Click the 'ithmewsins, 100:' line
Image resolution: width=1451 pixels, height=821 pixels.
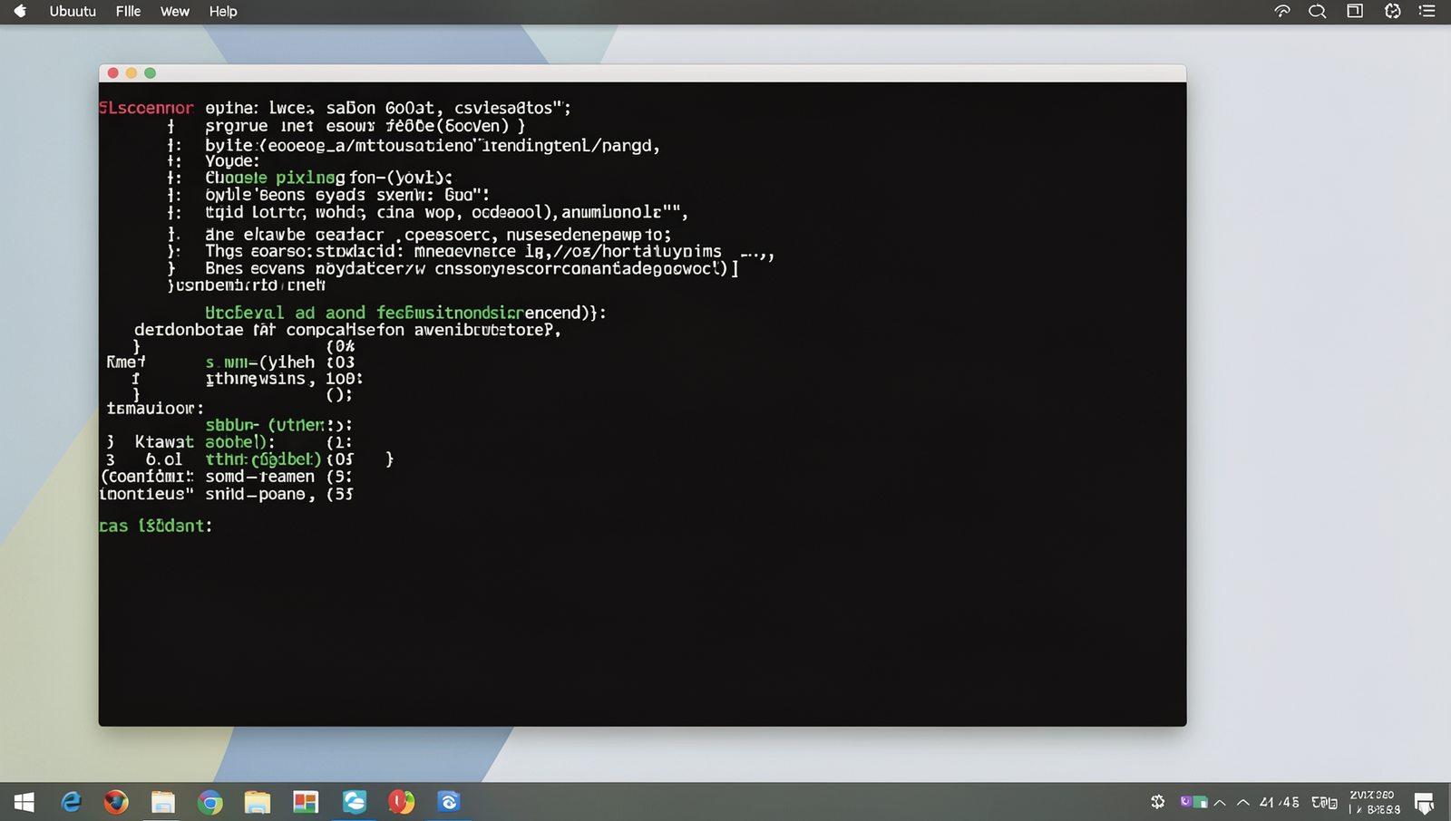(284, 379)
